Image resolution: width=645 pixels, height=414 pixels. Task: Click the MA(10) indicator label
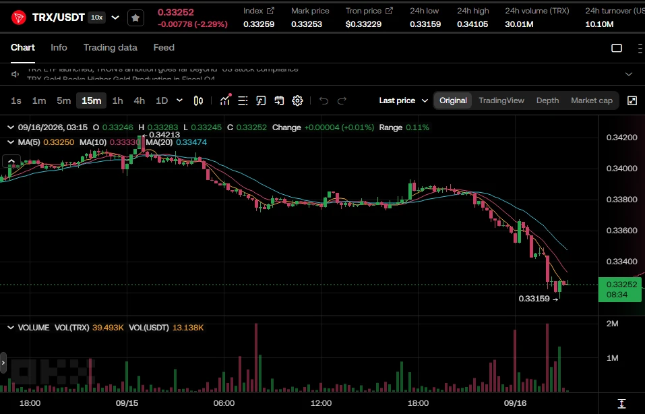93,142
